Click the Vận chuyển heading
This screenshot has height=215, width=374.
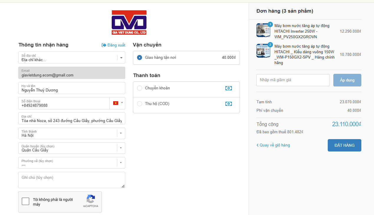(x=147, y=45)
